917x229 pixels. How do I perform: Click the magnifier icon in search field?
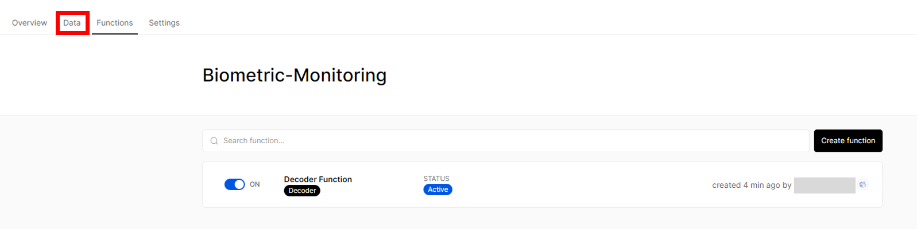pos(214,141)
